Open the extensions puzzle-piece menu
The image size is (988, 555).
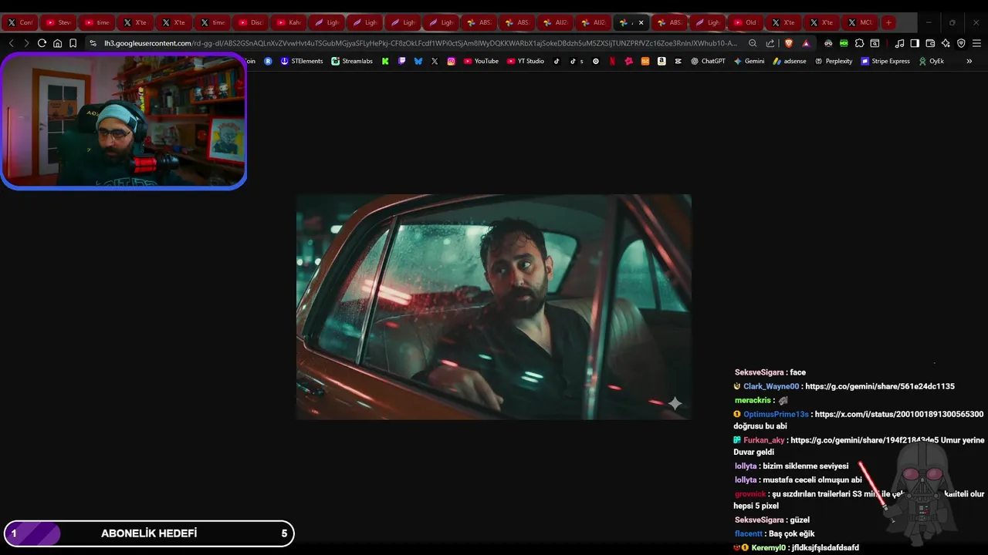point(859,43)
